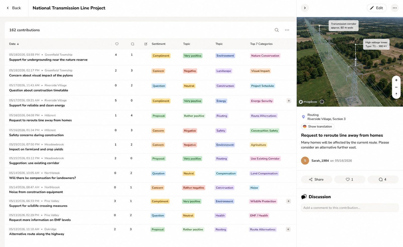Expand categories on the 'Alternative route along the highway' row

(288, 229)
